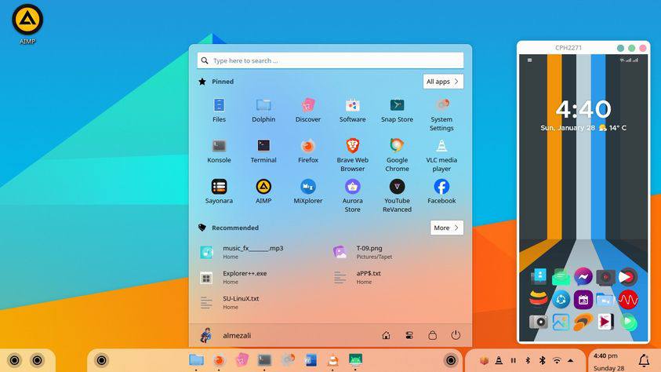Open T-09.png from recommended

click(362, 252)
